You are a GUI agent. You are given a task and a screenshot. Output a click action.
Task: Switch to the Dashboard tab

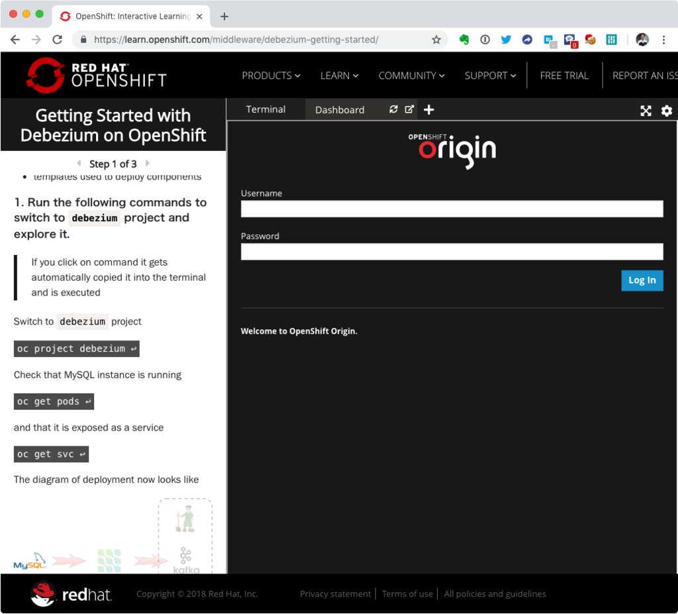pos(340,110)
